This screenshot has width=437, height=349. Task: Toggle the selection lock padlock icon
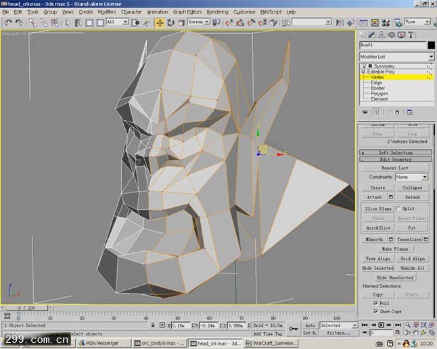[x=153, y=325]
